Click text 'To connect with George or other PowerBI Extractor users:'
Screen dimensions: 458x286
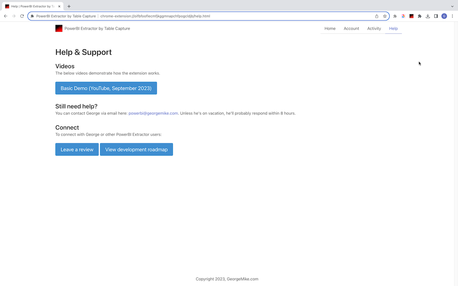point(108,135)
